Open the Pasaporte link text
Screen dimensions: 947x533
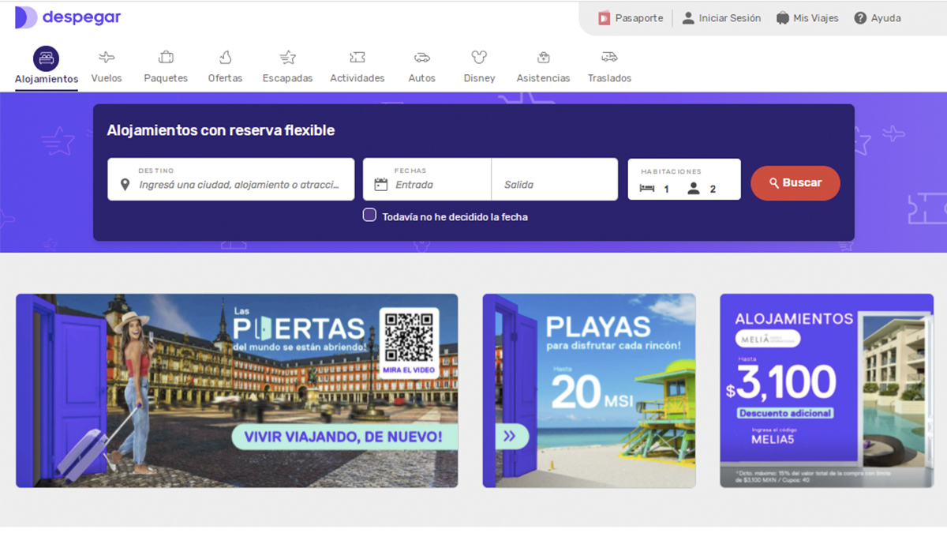639,18
